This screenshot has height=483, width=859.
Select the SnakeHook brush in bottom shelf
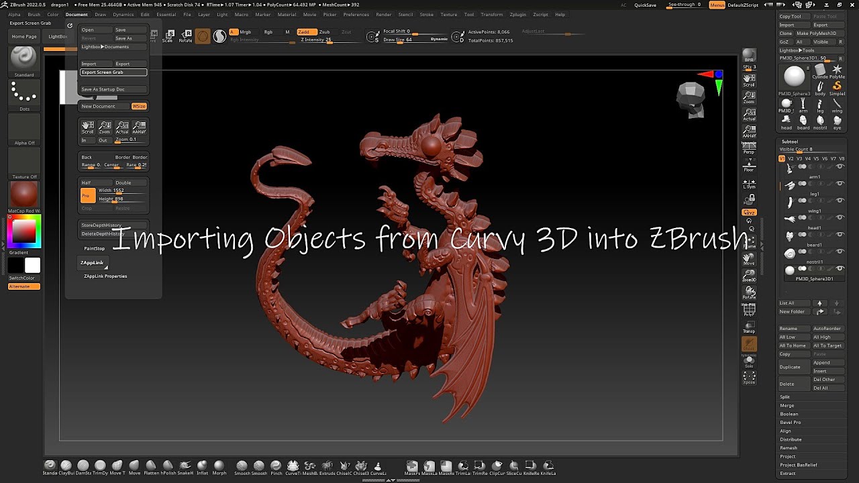pos(185,466)
